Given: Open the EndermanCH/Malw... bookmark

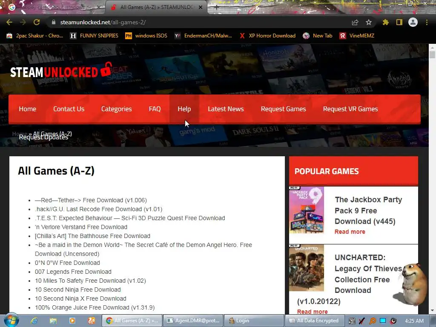Looking at the screenshot, I should tap(203, 36).
